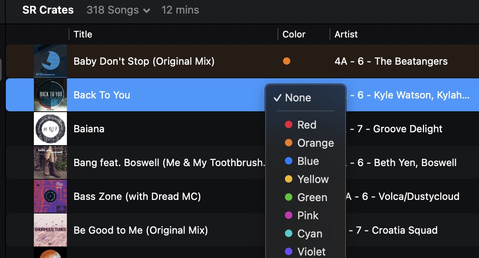Viewport: 479px width, 258px height.
Task: Expand the 318 Songs dropdown chevron
Action: 147,11
